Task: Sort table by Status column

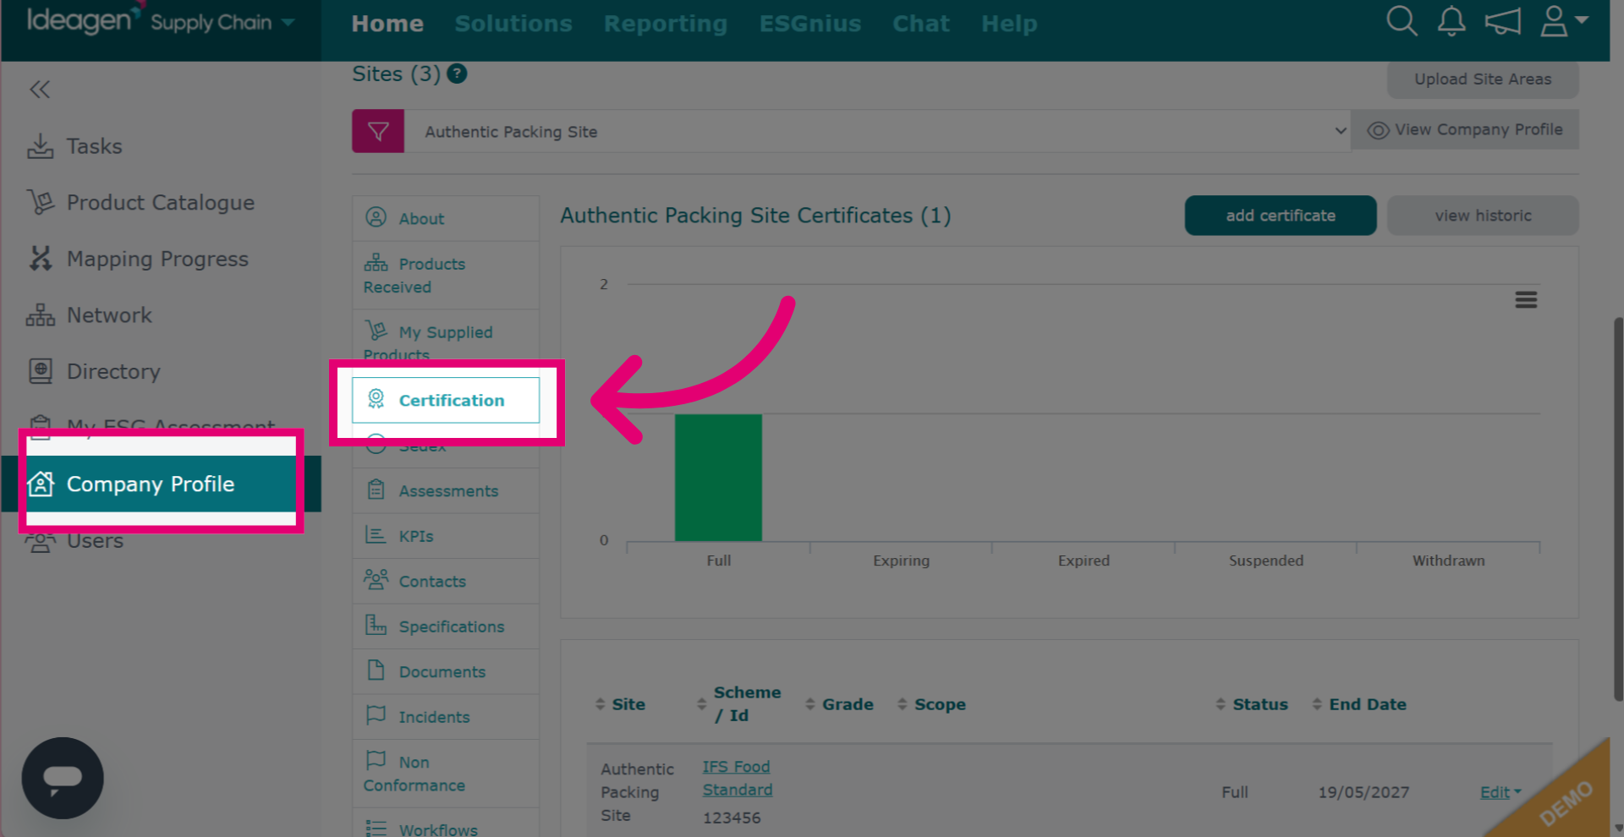Action: [1252, 704]
